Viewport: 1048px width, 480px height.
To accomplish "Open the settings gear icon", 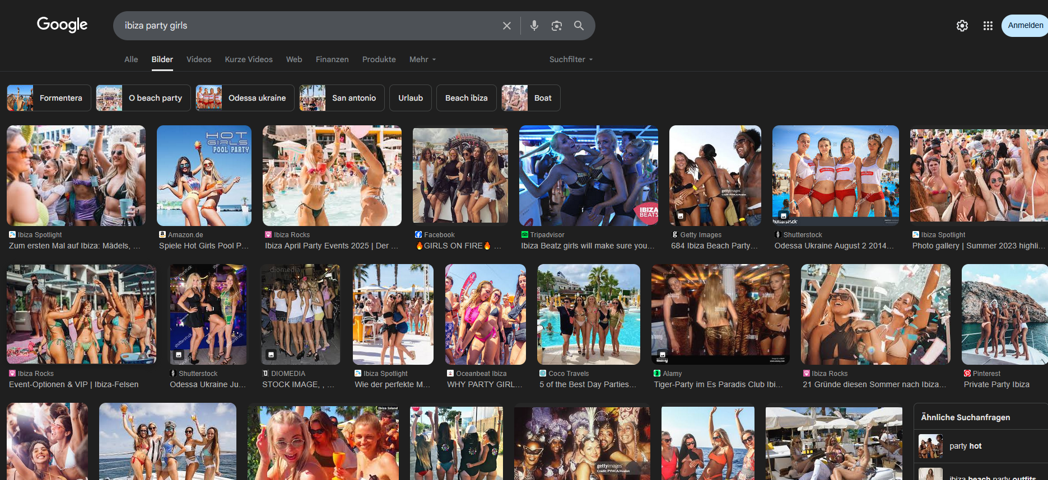I will coord(962,26).
